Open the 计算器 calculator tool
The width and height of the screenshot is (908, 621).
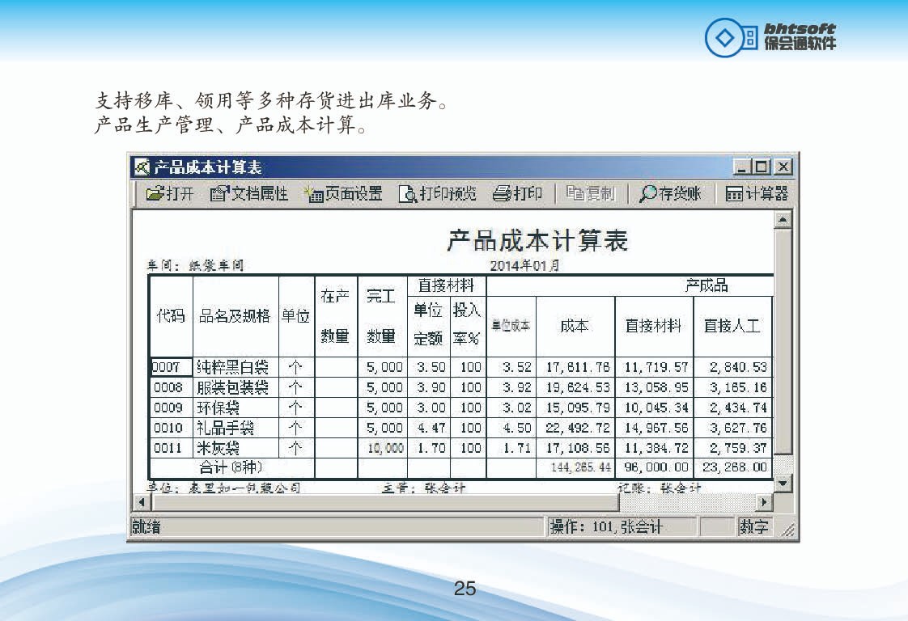pos(757,194)
